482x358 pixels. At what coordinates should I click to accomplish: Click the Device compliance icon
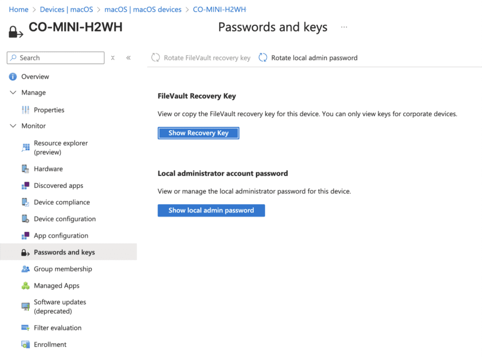(25, 202)
